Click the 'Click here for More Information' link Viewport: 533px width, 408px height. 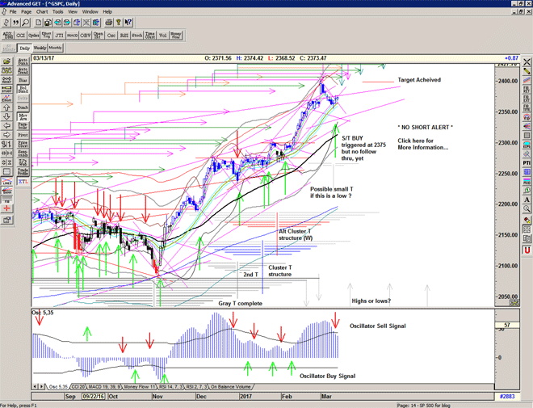click(422, 143)
